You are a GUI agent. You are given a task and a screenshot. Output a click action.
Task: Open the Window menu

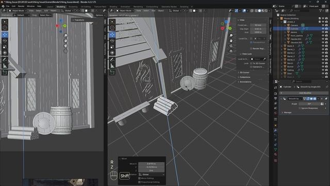[x=30, y=6]
